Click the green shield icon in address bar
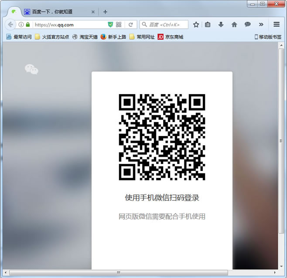287x278 pixels. [x=110, y=24]
